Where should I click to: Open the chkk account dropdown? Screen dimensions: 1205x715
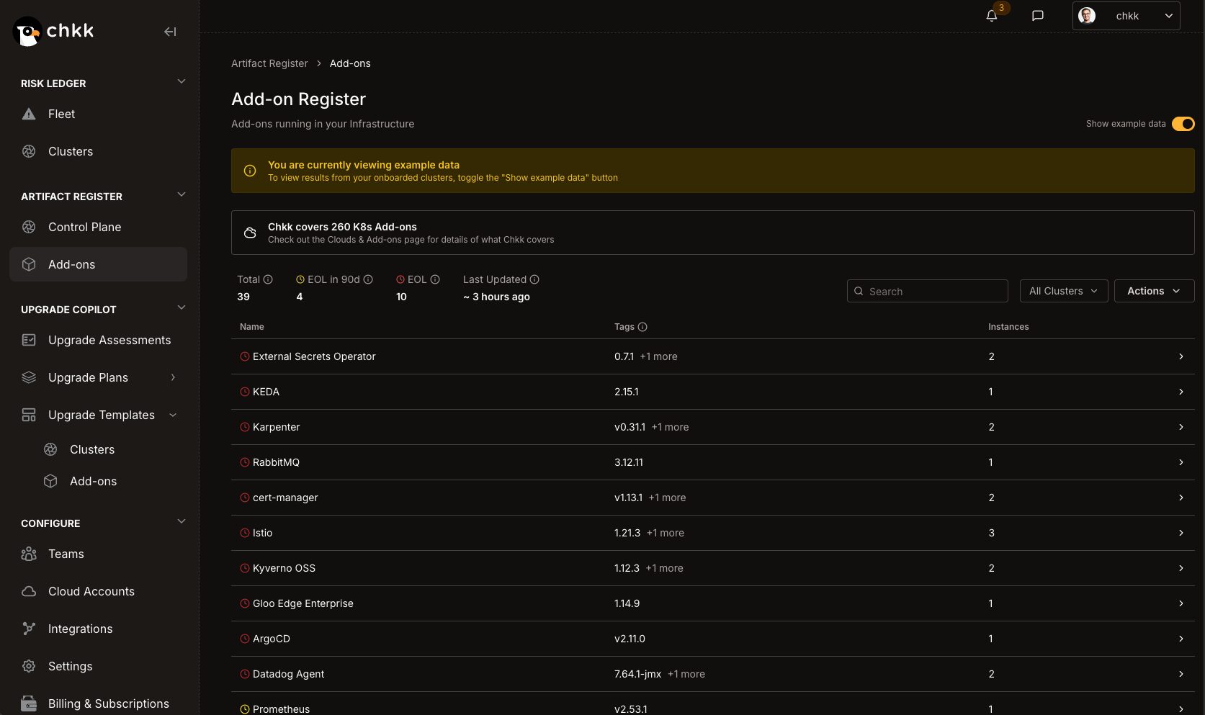1126,16
